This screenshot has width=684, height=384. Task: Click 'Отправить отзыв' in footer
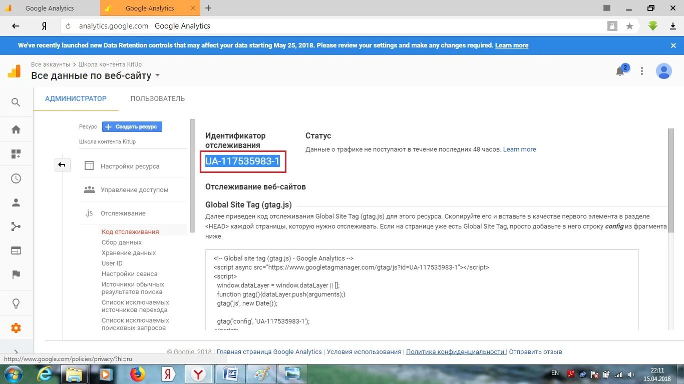[x=536, y=351]
